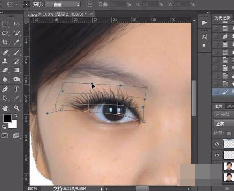Click the warp grid icon in options bar

click(26, 4)
